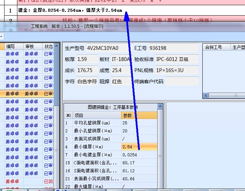Sort by the 编写 column header
The width and height of the screenshot is (245, 191).
coord(14,46)
